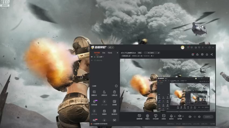Image resolution: width=229 pixels, height=128 pixels.
Task: Add a 多媒体 multimedia source
Action: click(x=164, y=117)
